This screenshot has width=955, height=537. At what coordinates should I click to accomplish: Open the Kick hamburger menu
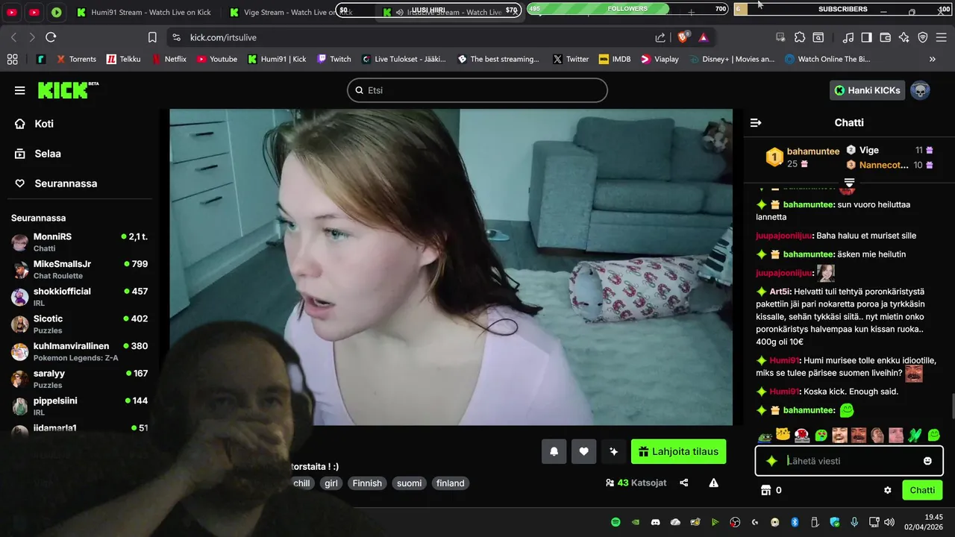point(19,90)
